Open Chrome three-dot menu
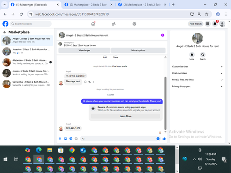Screen dimensions: 231x173 click(x=226, y=14)
